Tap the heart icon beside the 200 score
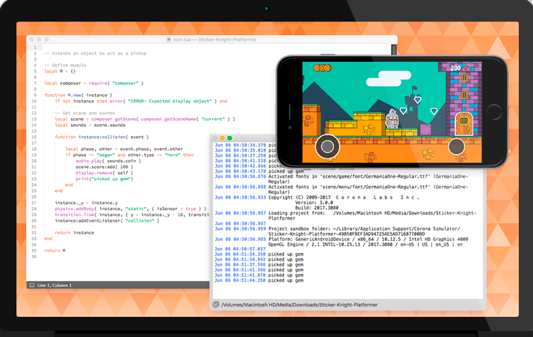This screenshot has height=337, width=533. pos(466,68)
